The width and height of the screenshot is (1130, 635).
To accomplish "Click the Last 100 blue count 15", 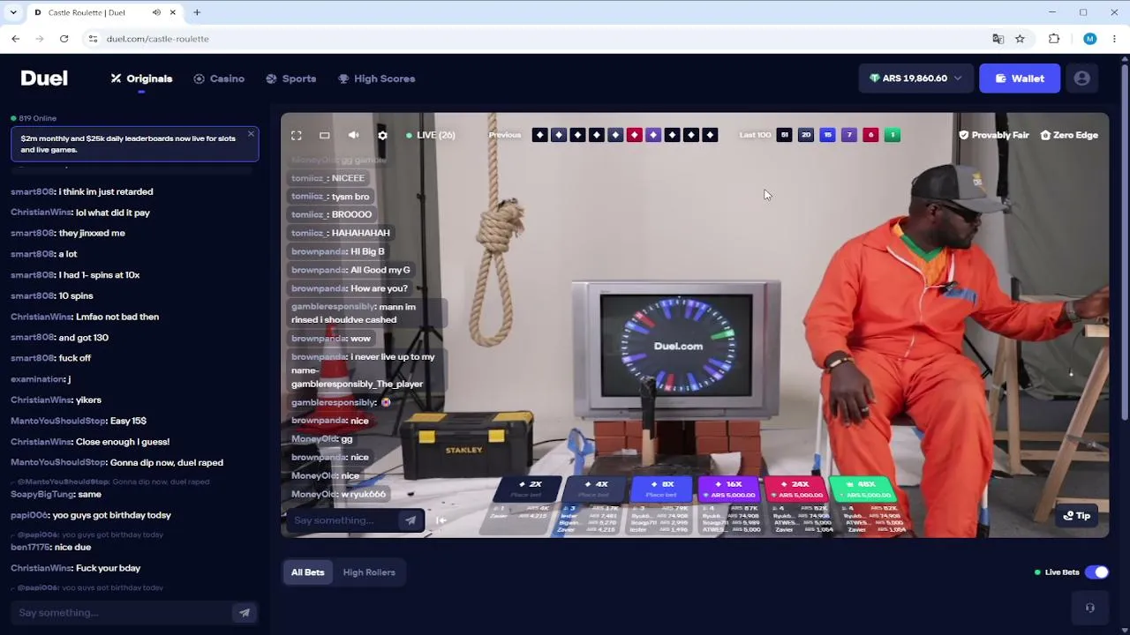I will (x=827, y=135).
